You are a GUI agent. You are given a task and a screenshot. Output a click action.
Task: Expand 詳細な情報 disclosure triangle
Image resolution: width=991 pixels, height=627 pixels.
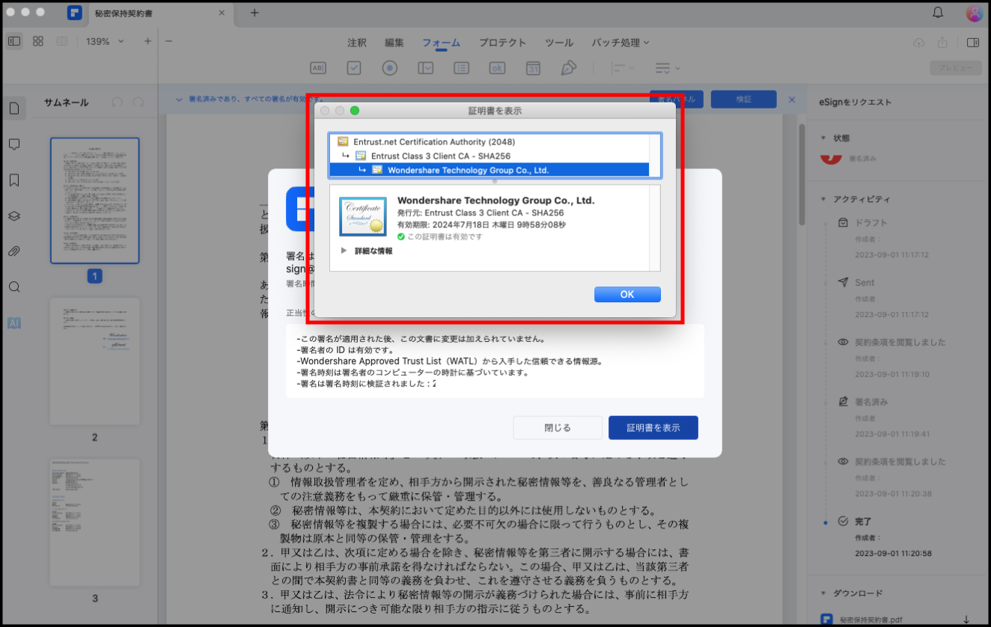click(x=344, y=251)
